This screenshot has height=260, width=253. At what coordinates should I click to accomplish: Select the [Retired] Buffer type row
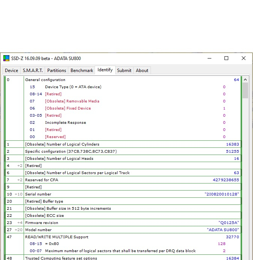pyautogui.click(x=123, y=201)
